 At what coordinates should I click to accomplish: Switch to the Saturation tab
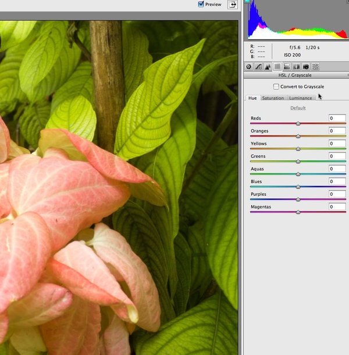[x=273, y=98]
